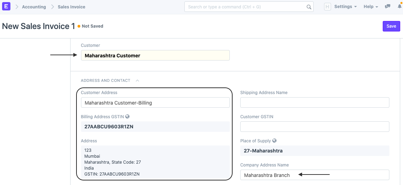403x185 pixels.
Task: Click the Customer field with Maharashtra Customer
Action: 155,55
